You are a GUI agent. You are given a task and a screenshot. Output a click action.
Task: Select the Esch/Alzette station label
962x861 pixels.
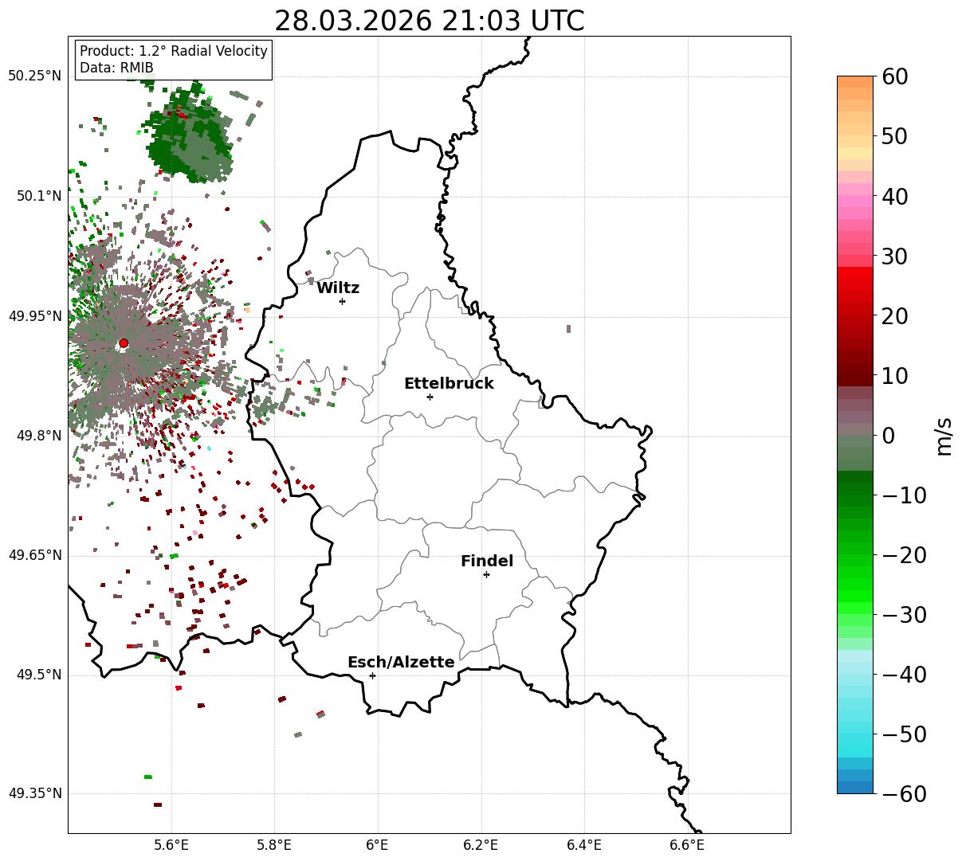(401, 662)
